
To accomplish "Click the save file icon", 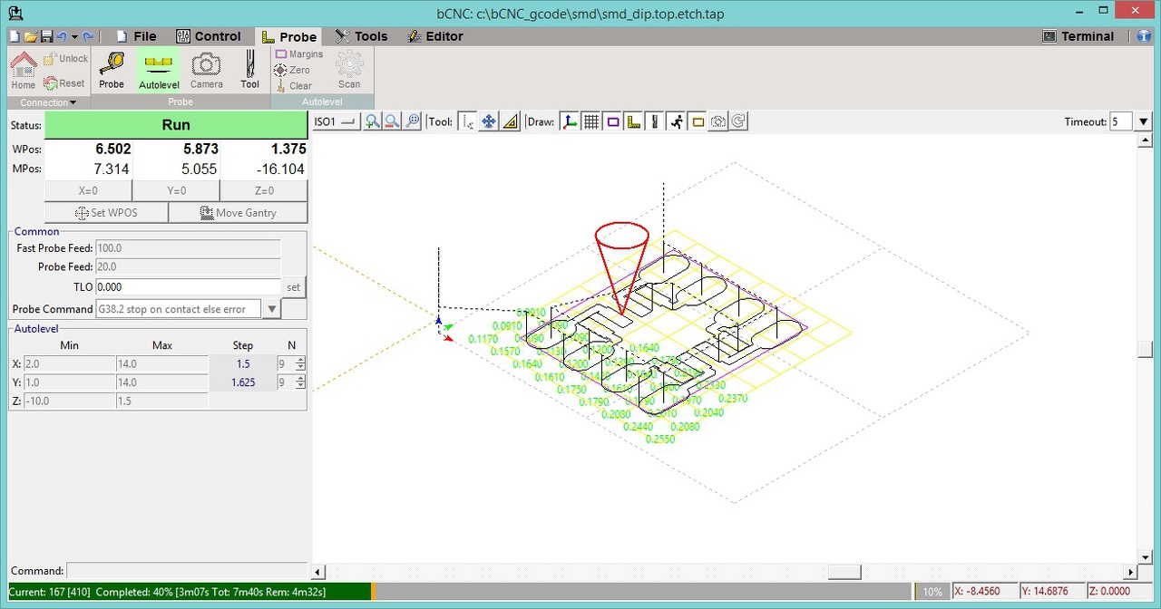I will pyautogui.click(x=45, y=36).
